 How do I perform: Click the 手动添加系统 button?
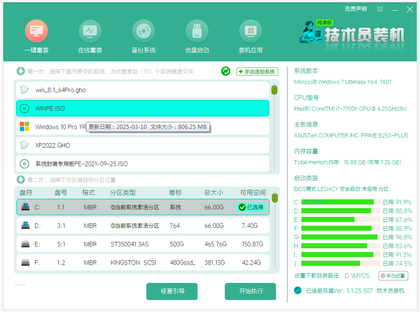click(257, 72)
